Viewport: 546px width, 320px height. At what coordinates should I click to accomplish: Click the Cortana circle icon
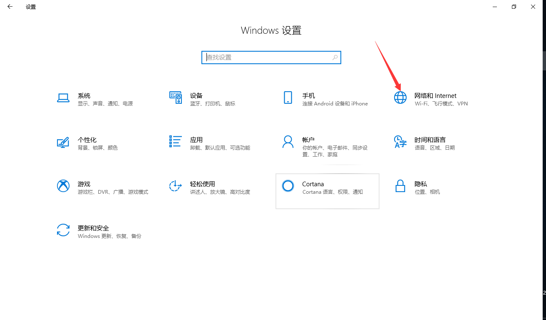coord(288,186)
